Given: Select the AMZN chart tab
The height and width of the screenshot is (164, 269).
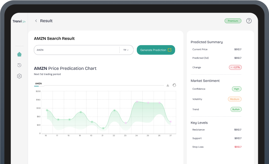Looking at the screenshot, I should pyautogui.click(x=38, y=84).
